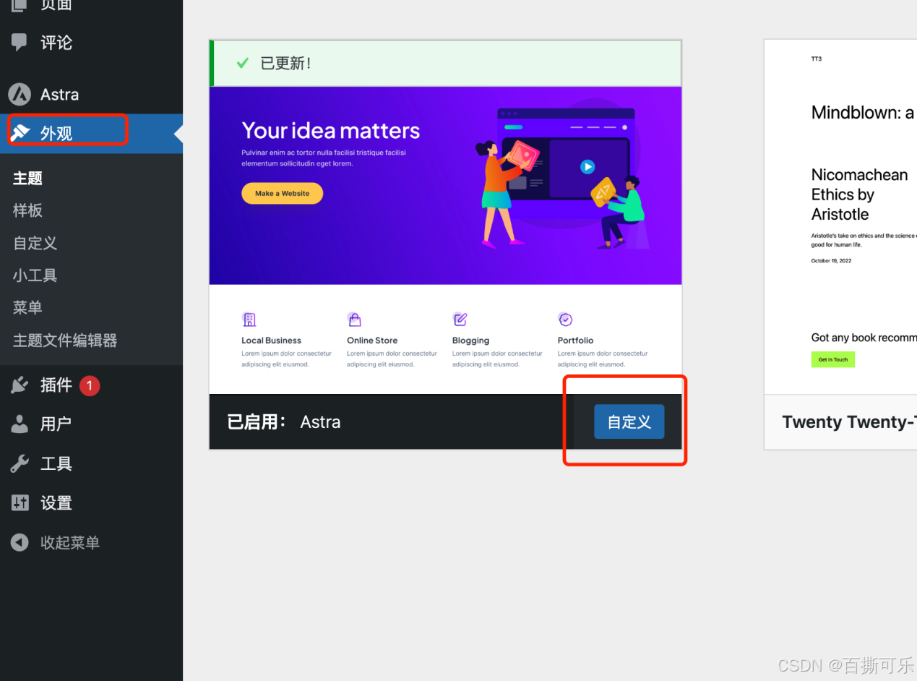Screen dimensions: 917x681
Task: Click the Blogging pencil icon
Action: pos(460,319)
